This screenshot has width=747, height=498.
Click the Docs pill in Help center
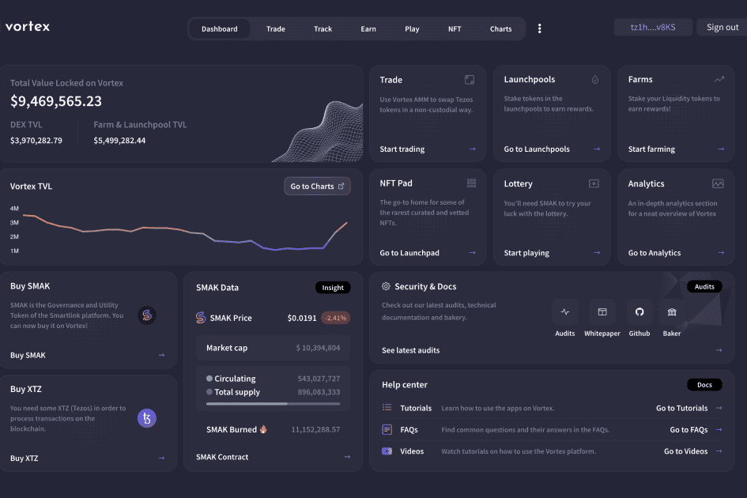[x=704, y=384]
